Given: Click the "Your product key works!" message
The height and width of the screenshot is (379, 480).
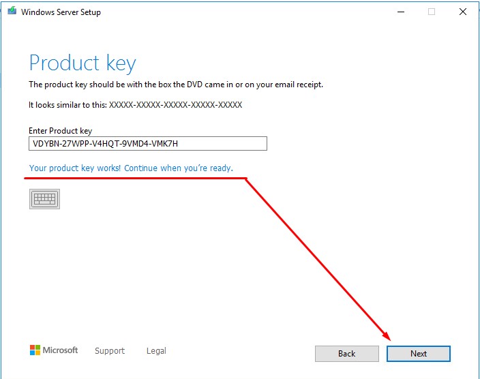Looking at the screenshot, I should tap(131, 168).
